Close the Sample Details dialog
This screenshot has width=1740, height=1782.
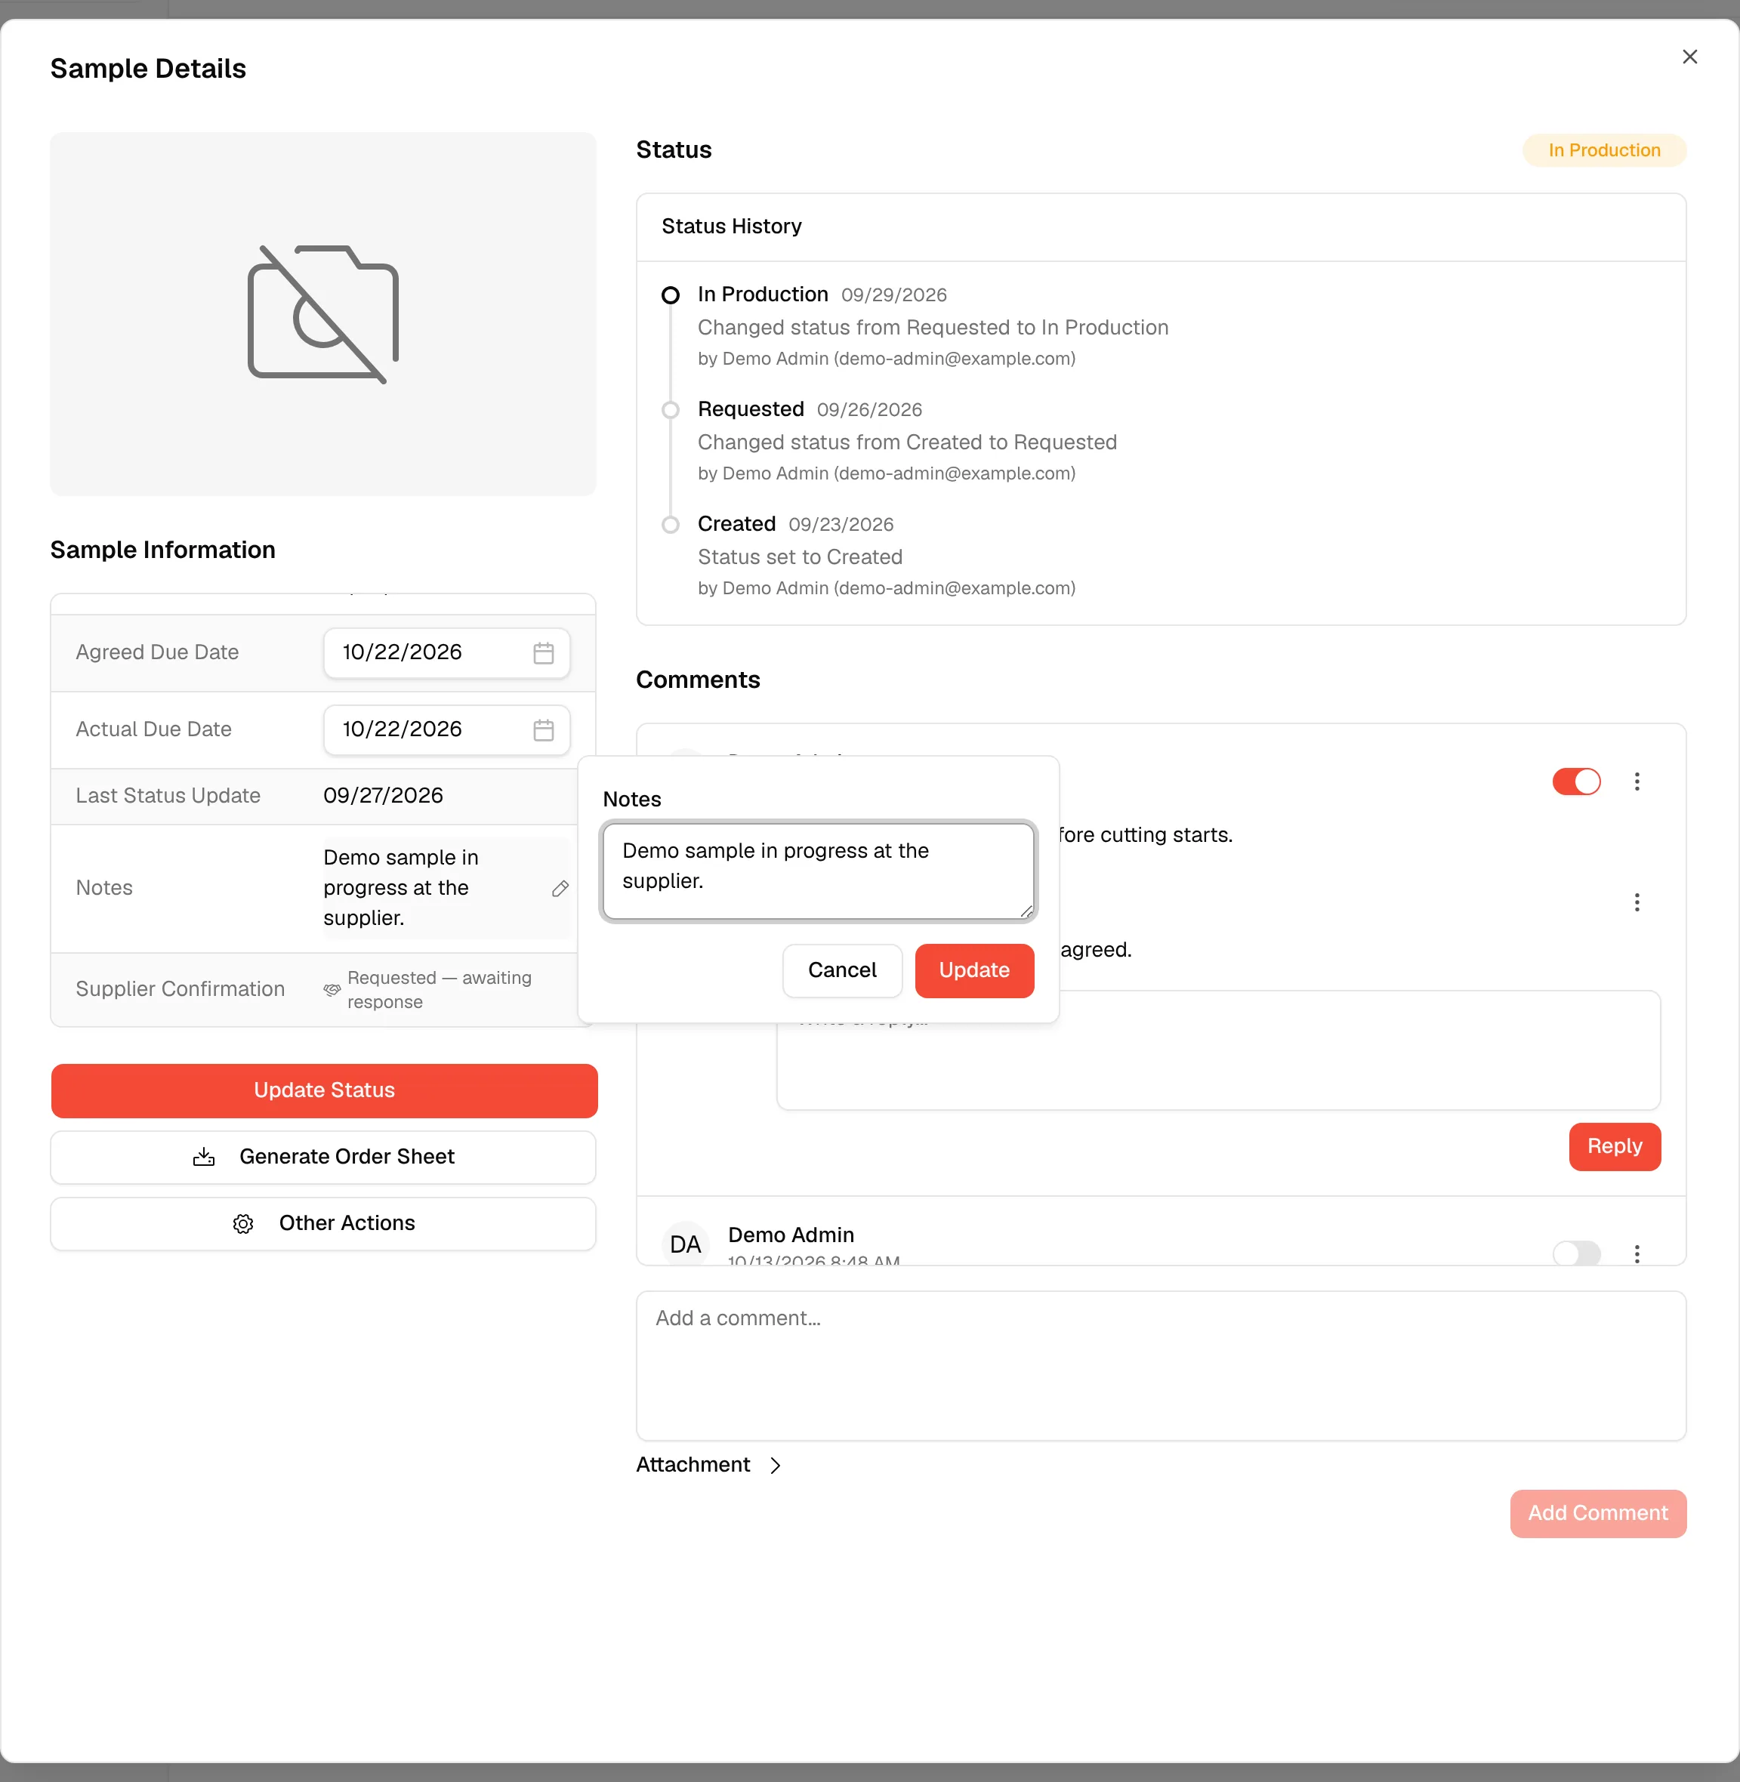1689,57
